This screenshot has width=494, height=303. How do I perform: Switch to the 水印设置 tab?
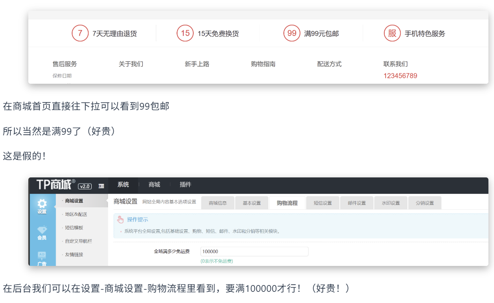pyautogui.click(x=390, y=203)
